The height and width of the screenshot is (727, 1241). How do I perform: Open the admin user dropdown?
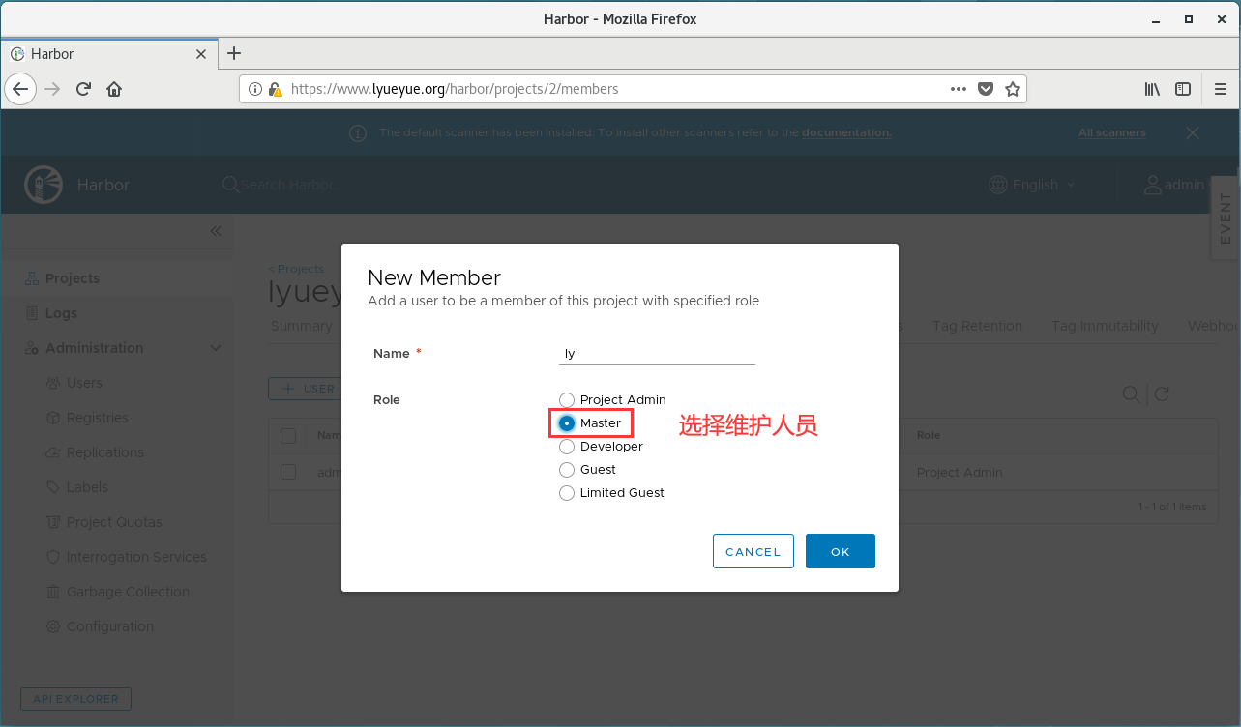point(1180,185)
